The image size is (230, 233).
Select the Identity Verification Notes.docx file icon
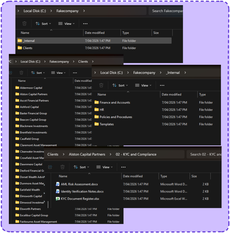pos(58,192)
